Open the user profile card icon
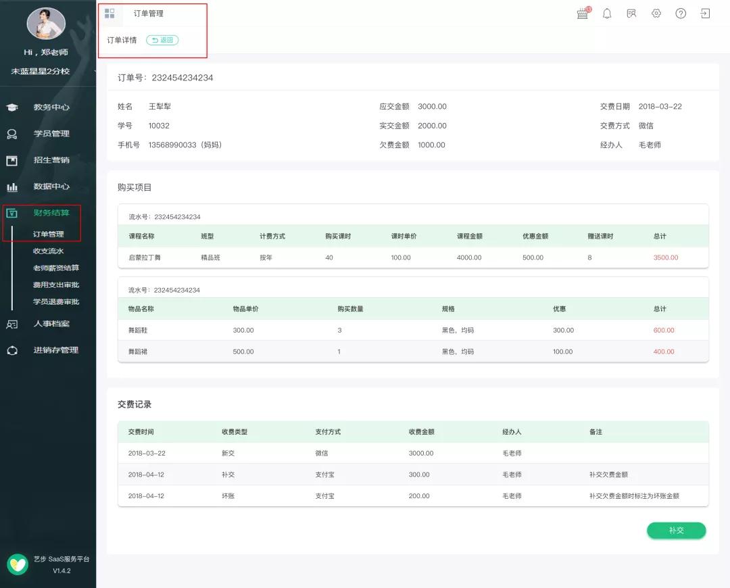Screen dimensions: 730x588 coord(631,14)
